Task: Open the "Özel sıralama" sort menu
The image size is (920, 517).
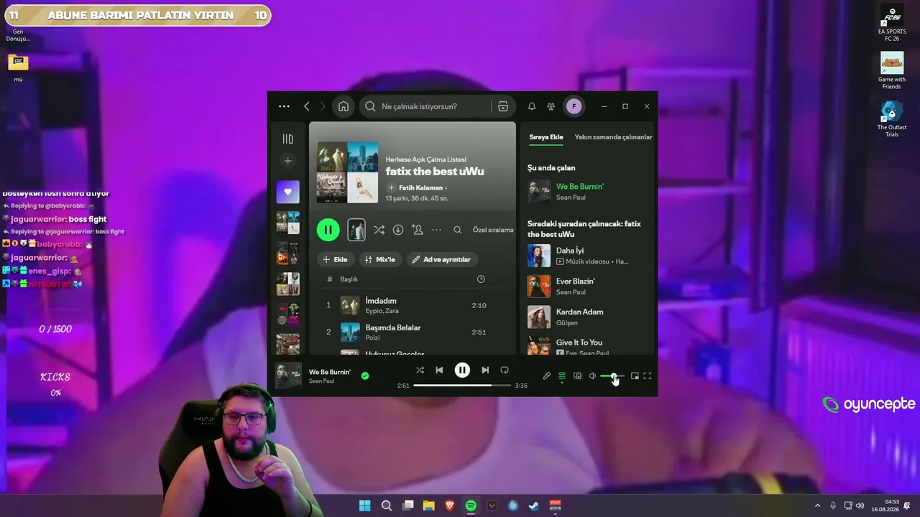Action: tap(493, 230)
